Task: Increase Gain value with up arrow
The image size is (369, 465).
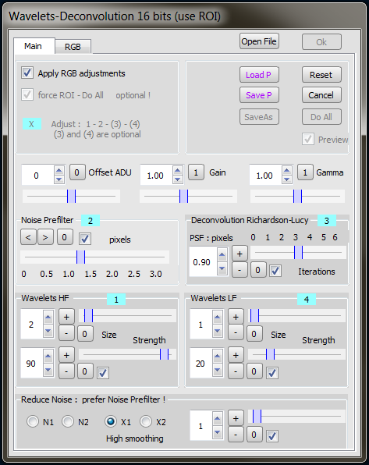Action: pos(177,171)
